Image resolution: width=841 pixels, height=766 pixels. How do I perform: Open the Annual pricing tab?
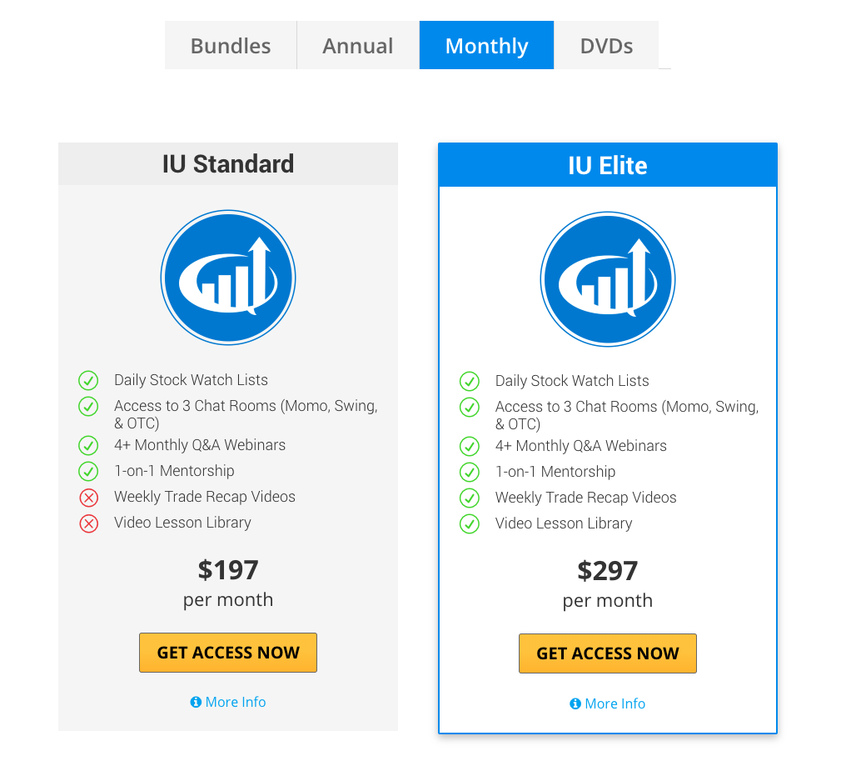[x=358, y=46]
